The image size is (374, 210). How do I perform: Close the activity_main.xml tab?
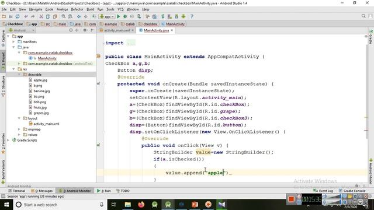(133, 30)
